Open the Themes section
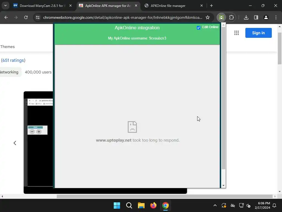 [7, 47]
